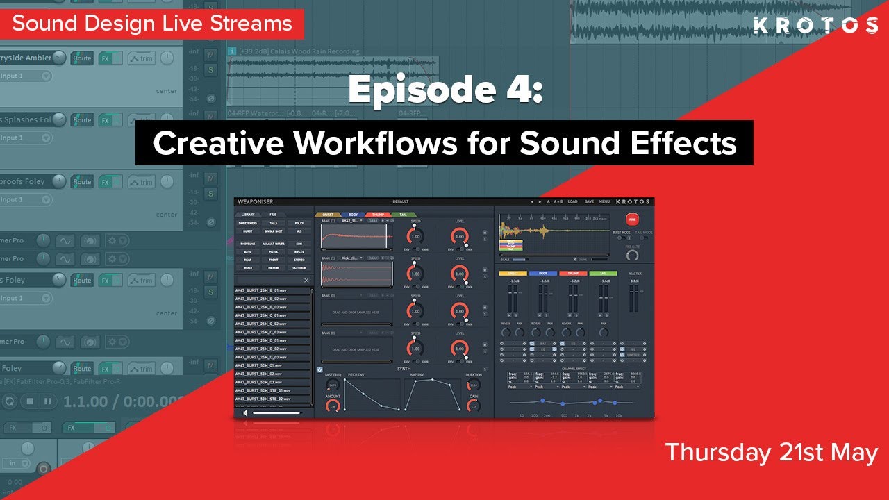
Task: Click the synth BASE FREQ knob
Action: click(333, 385)
